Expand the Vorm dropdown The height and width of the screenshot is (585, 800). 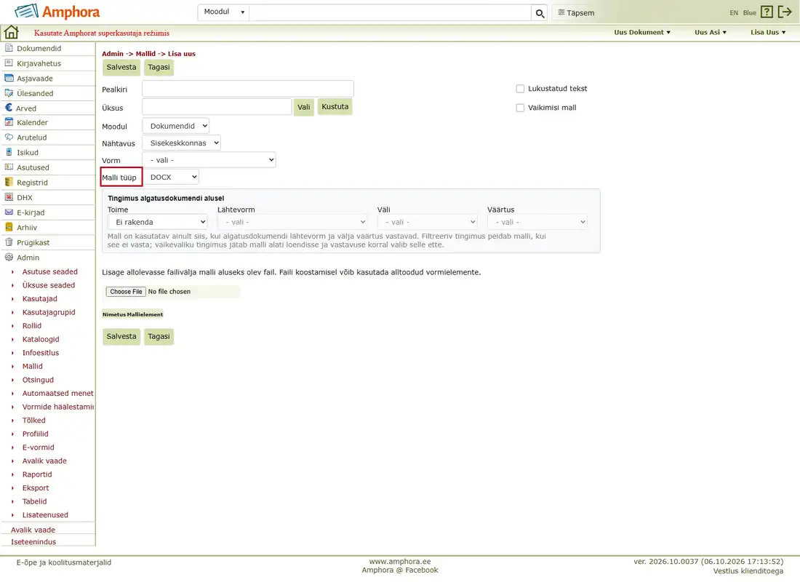point(209,160)
